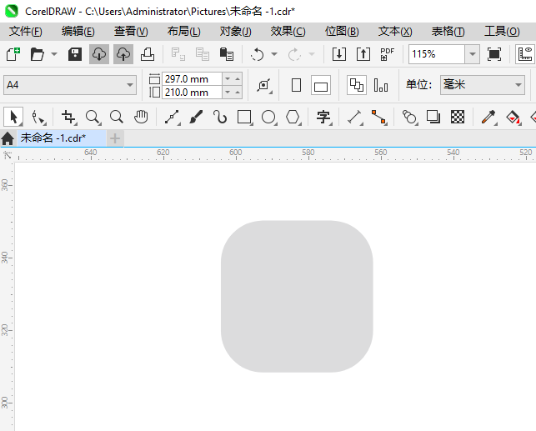Select the Ellipse tool
536x431 pixels.
pos(269,118)
